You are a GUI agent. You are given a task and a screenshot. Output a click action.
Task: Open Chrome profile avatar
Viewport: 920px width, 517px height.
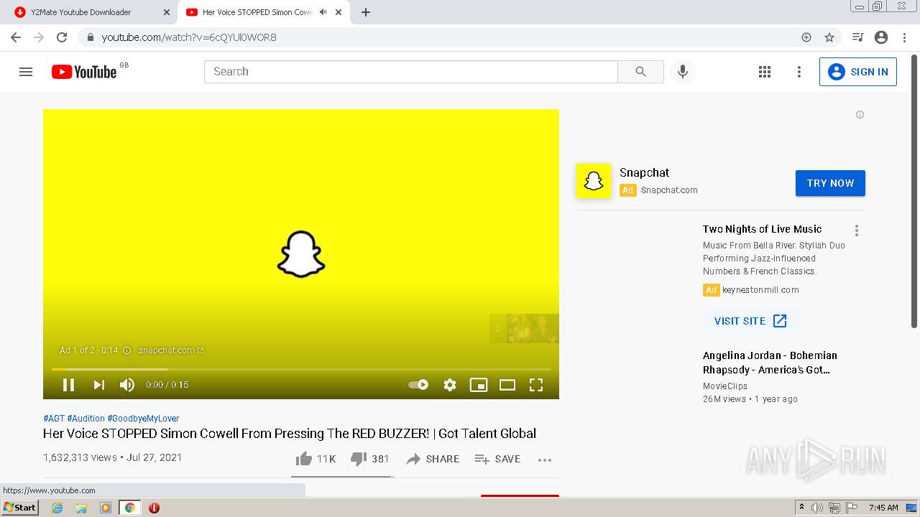click(881, 37)
